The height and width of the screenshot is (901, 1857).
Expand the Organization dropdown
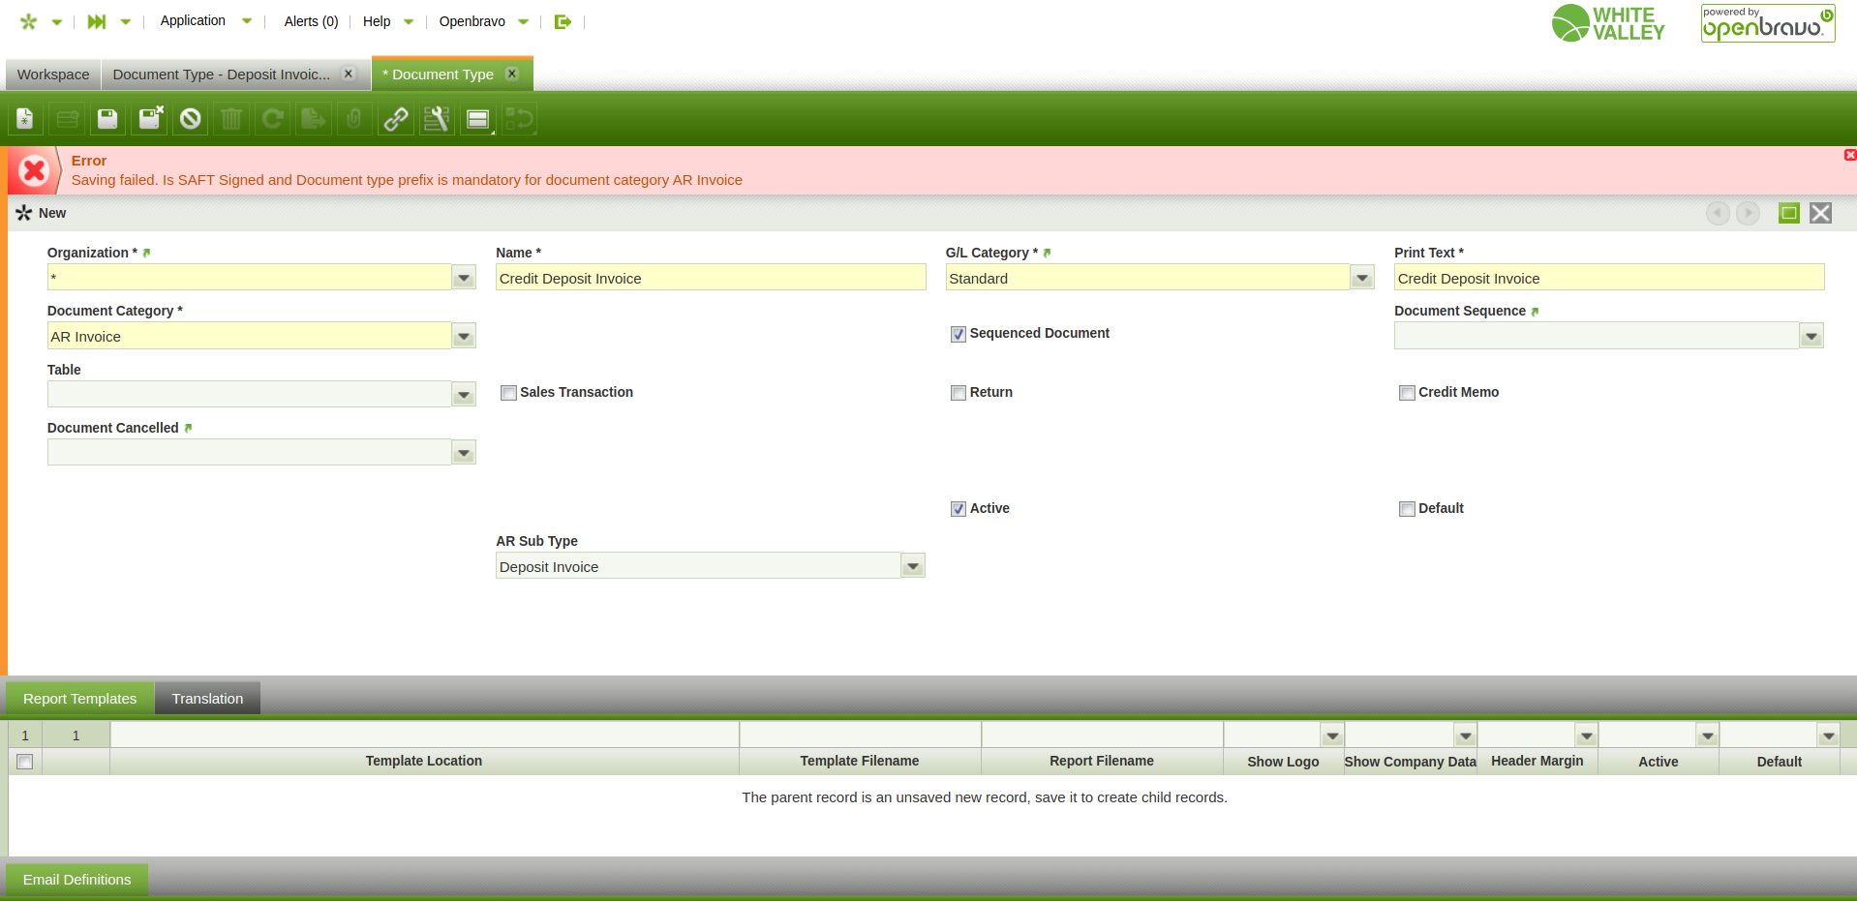(464, 278)
